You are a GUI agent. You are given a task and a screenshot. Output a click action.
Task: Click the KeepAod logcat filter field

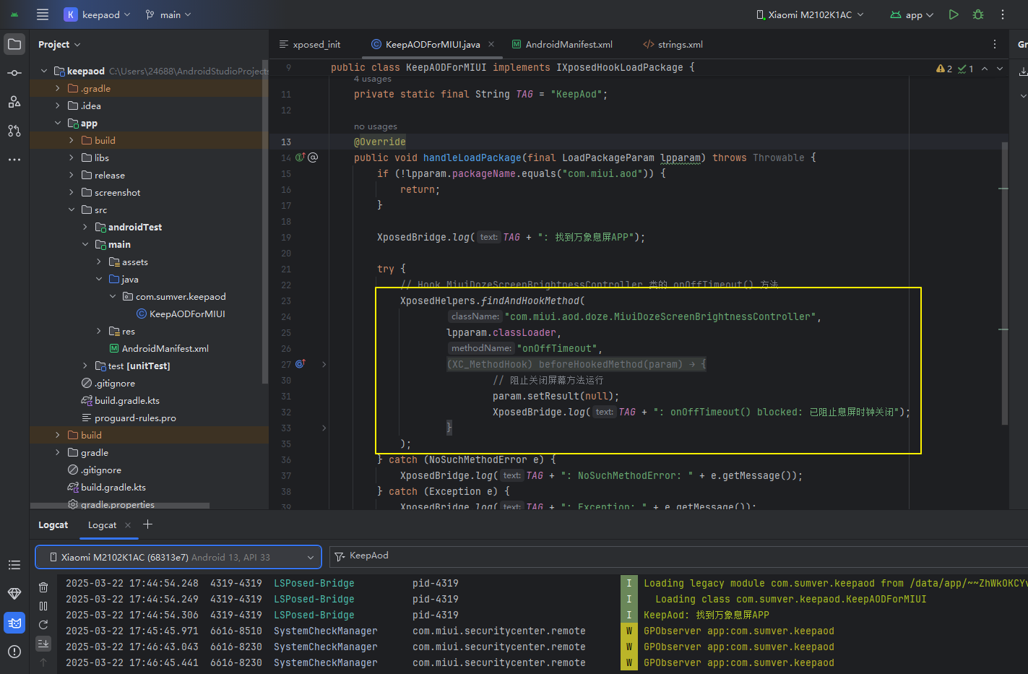678,556
